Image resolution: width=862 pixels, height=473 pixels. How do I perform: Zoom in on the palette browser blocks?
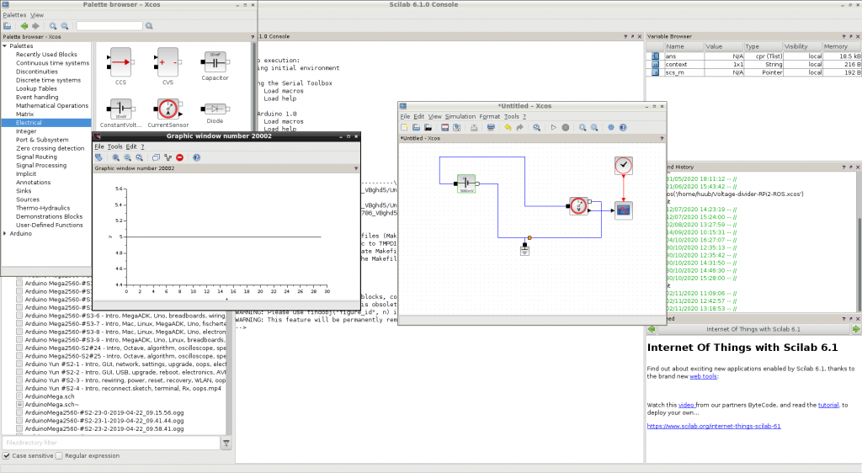(x=53, y=26)
